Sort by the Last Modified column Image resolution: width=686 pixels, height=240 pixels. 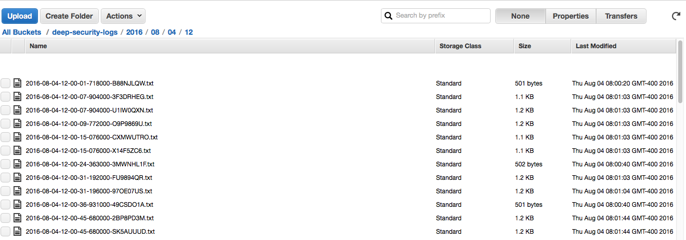tap(596, 46)
